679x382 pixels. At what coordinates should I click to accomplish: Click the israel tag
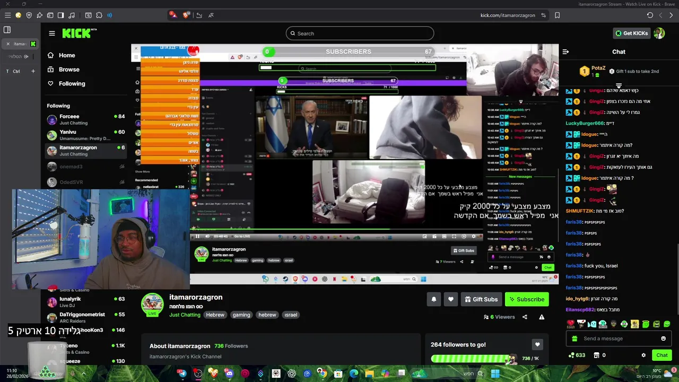click(291, 315)
